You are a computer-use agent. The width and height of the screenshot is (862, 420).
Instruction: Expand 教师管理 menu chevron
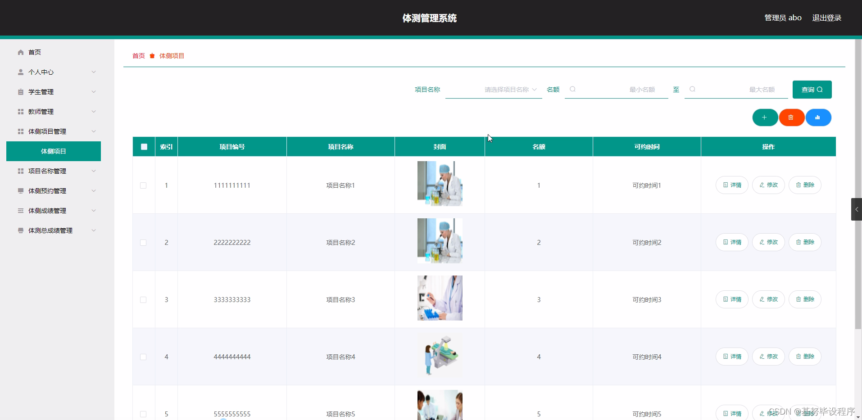[94, 112]
